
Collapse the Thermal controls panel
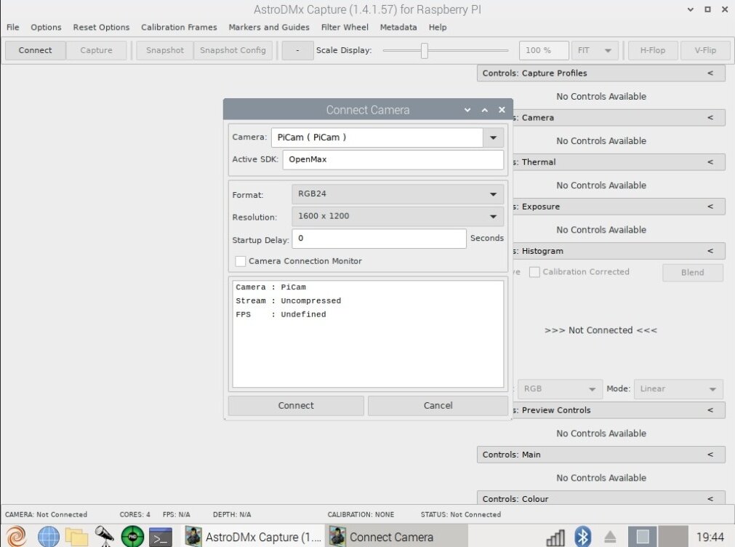710,162
